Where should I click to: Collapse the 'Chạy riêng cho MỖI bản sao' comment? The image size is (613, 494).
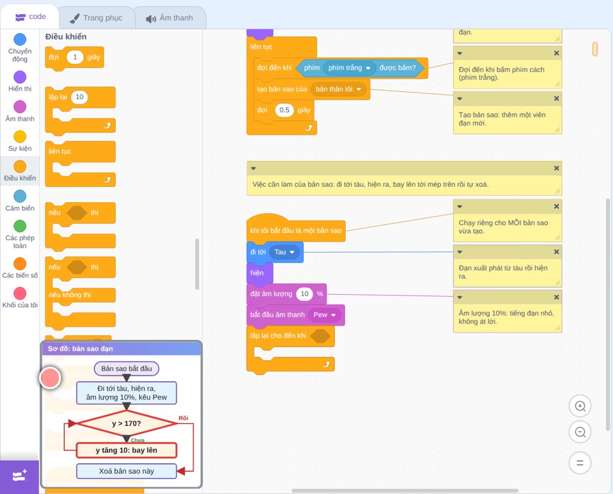click(460, 207)
